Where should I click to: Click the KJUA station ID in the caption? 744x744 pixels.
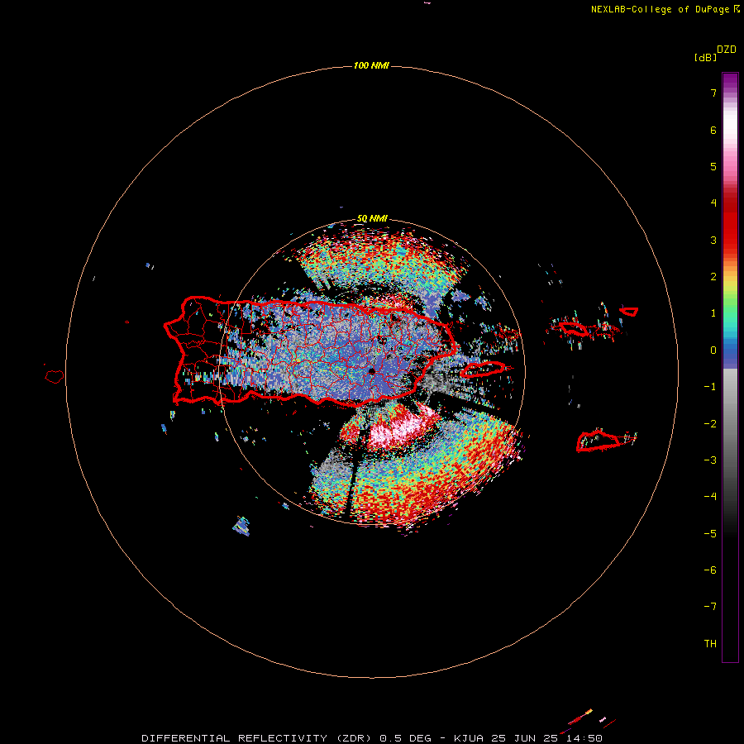click(469, 738)
